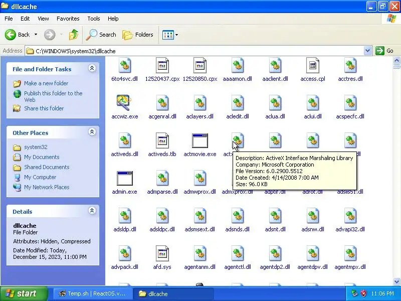Select the accwiz.exe icon
This screenshot has height=301, width=401.
point(123,103)
